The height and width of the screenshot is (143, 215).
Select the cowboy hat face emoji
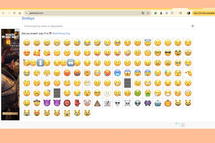pyautogui.click(x=37, y=103)
